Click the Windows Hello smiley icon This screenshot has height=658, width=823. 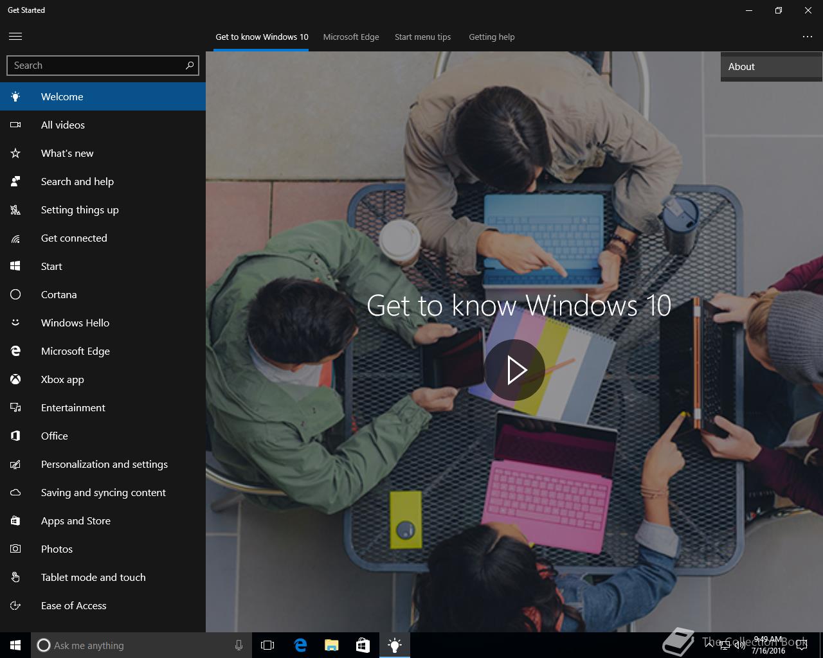pyautogui.click(x=15, y=323)
